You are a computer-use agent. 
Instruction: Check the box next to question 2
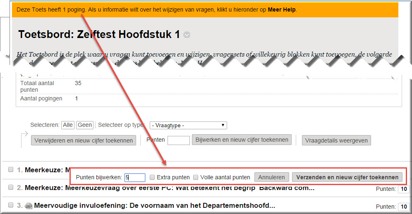(x=11, y=188)
